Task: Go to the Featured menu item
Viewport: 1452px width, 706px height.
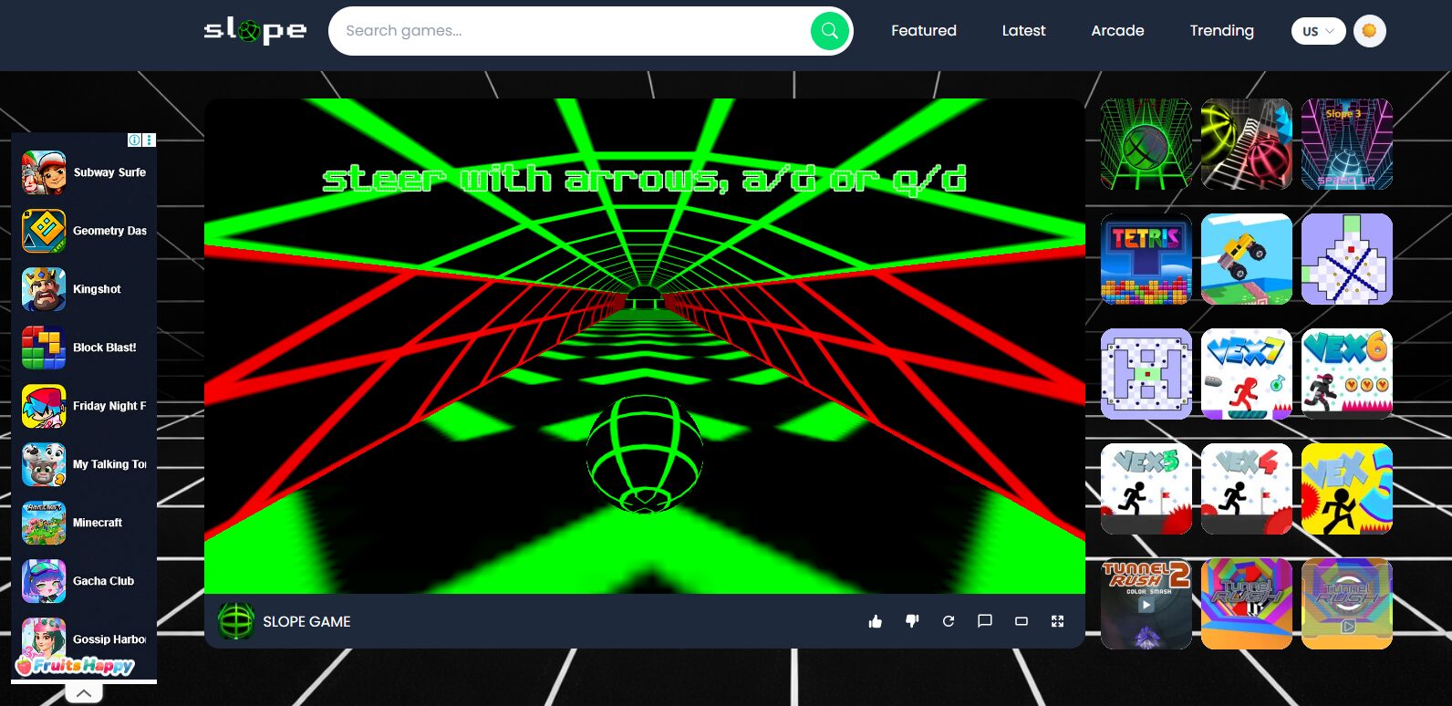Action: [923, 31]
